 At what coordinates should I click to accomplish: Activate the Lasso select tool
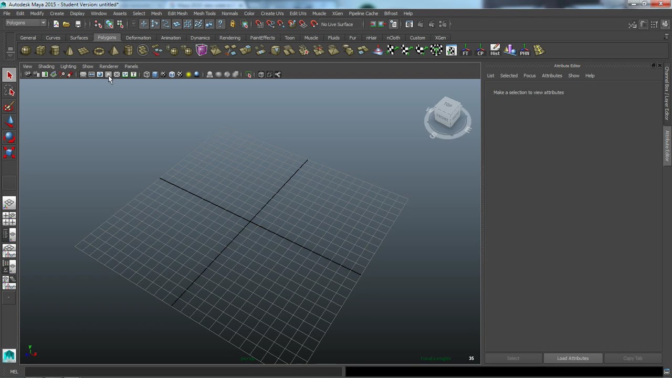pyautogui.click(x=9, y=91)
